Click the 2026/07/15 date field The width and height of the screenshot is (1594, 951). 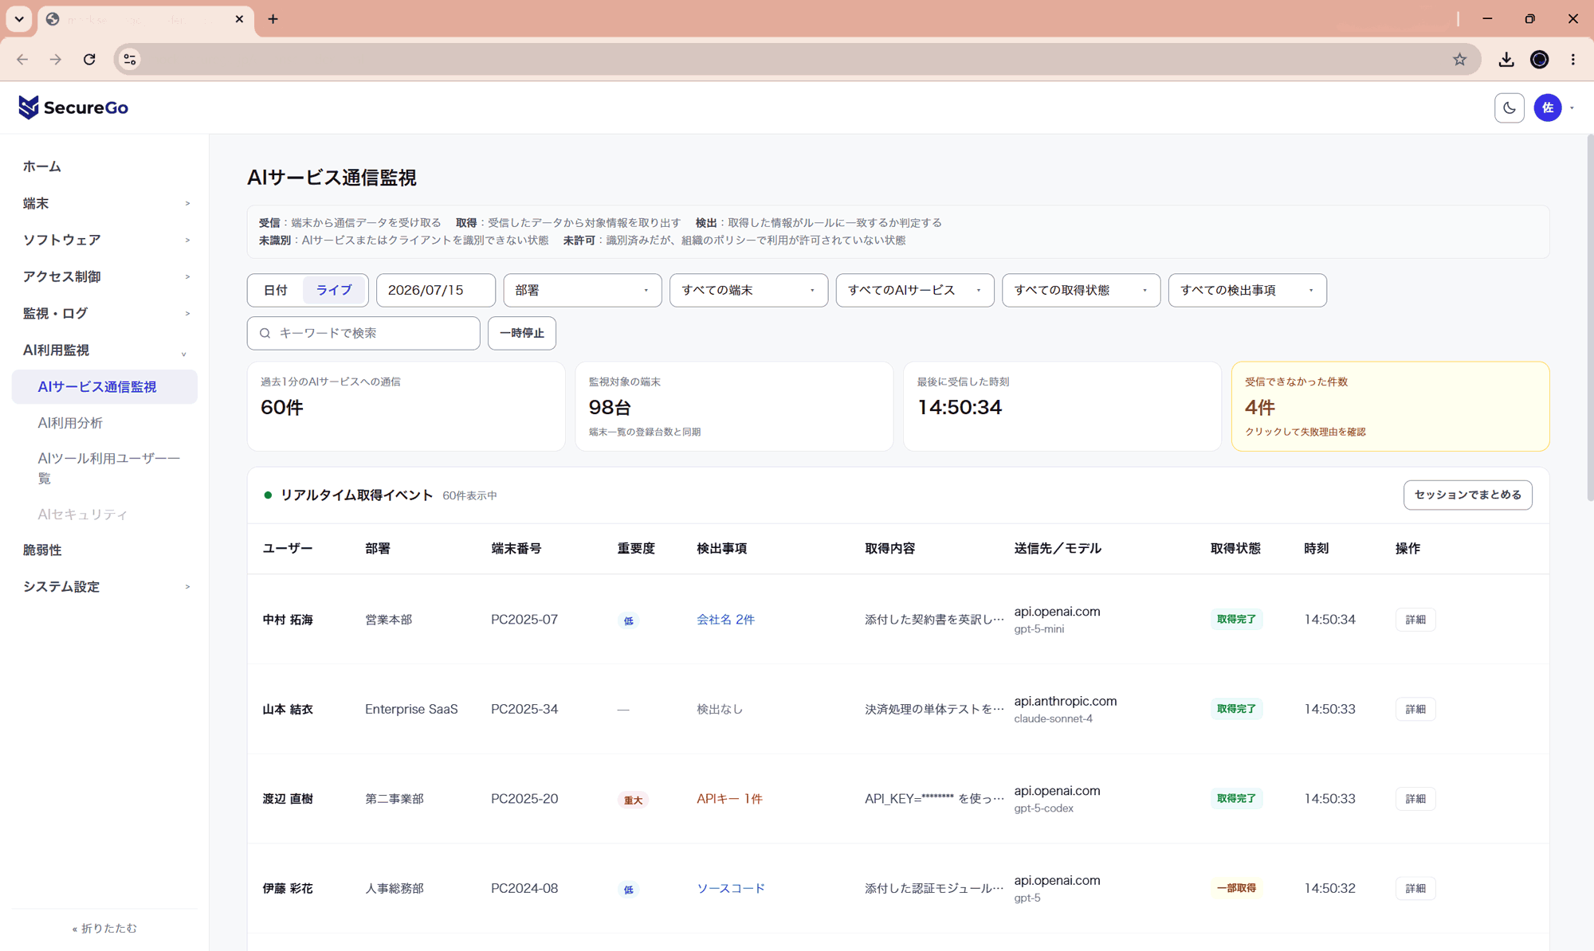click(436, 290)
